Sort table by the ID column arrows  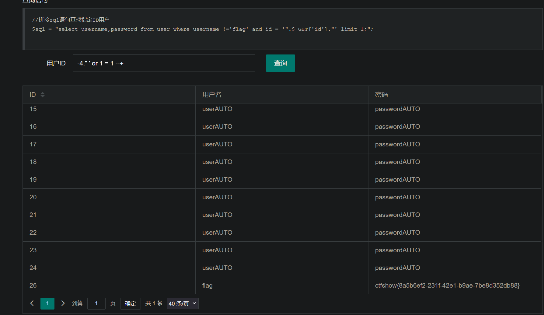tap(43, 95)
